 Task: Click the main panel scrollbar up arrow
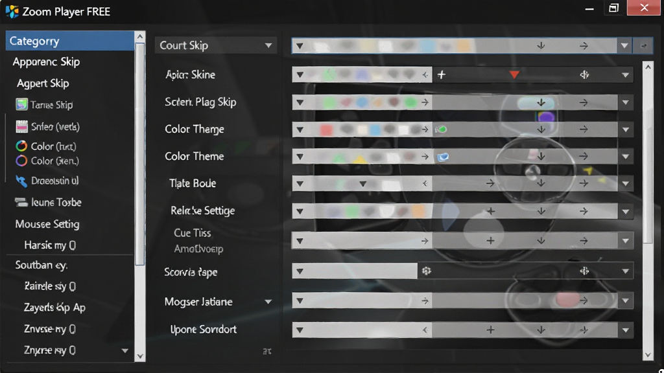(648, 67)
